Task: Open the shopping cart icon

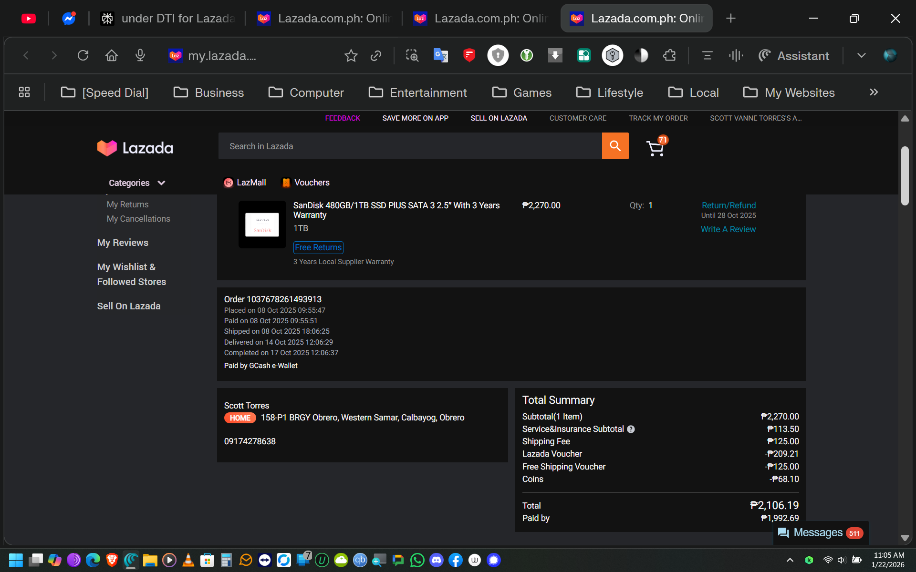Action: coord(656,148)
